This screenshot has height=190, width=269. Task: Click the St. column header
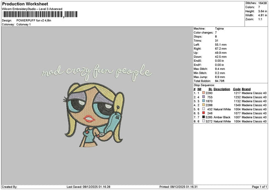211,89
